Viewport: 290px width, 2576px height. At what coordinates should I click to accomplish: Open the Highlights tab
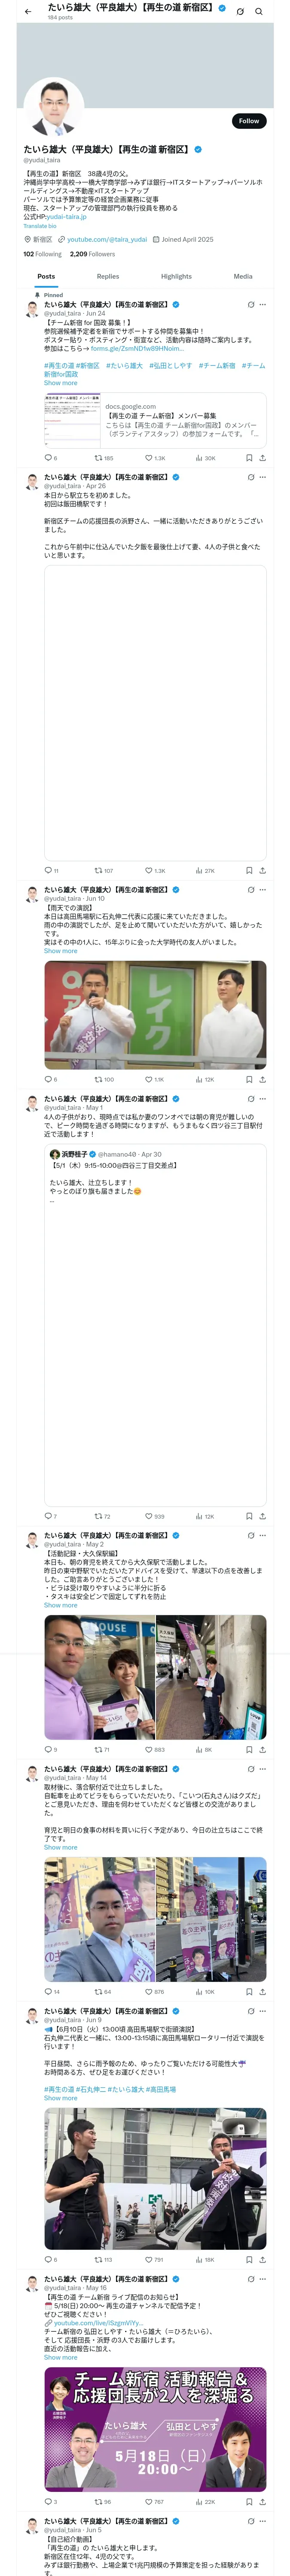[x=176, y=276]
